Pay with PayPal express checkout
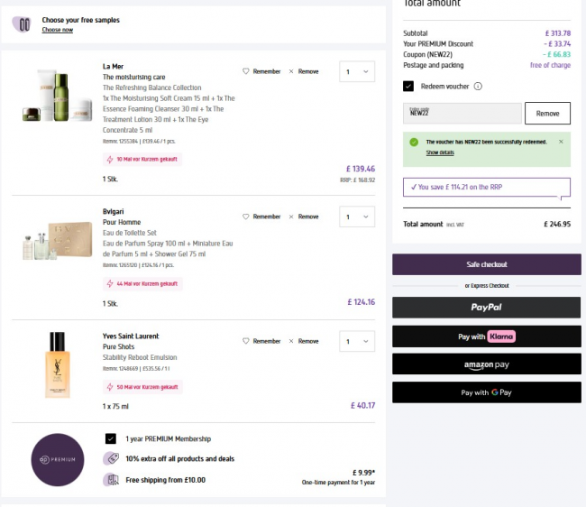 pos(487,308)
